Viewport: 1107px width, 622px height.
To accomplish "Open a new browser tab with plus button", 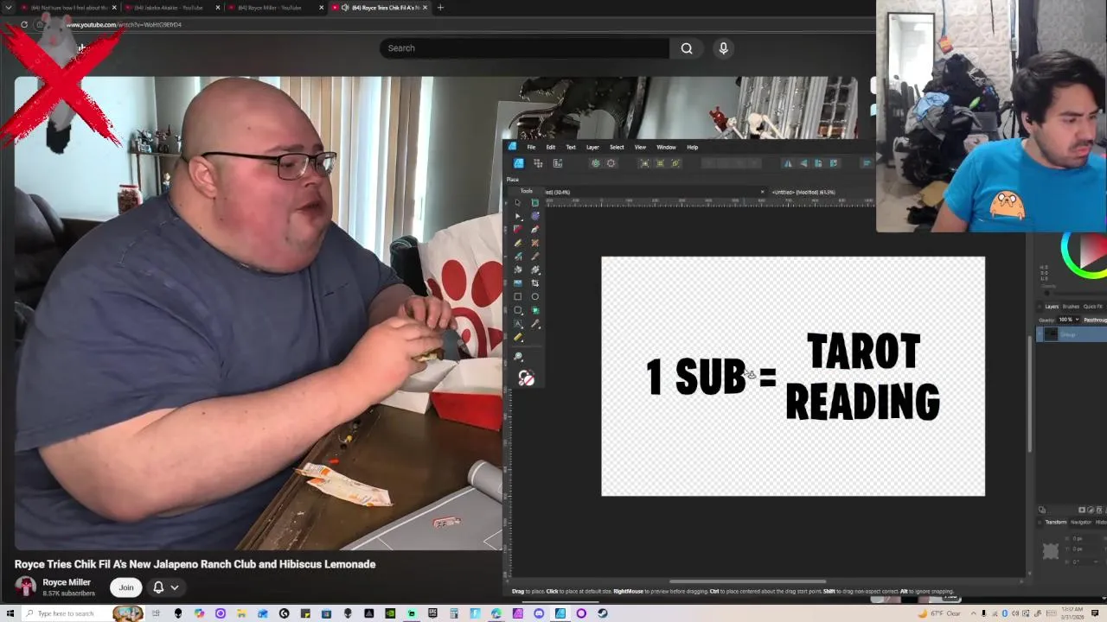I will pyautogui.click(x=440, y=8).
